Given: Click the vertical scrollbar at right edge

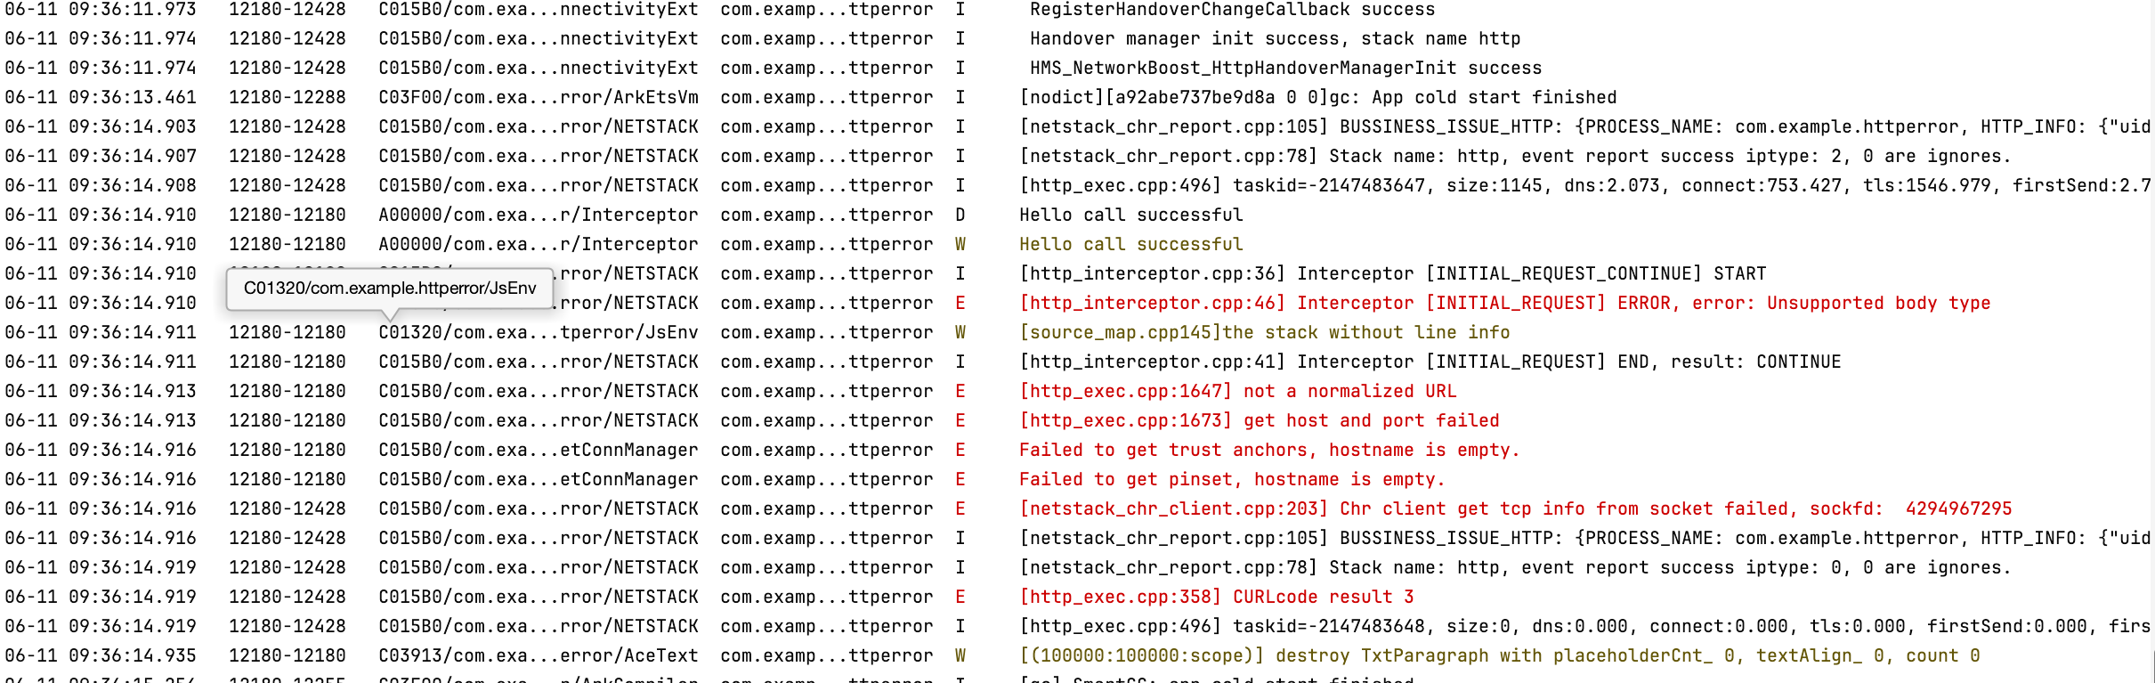Looking at the screenshot, I should [x=2151, y=665].
